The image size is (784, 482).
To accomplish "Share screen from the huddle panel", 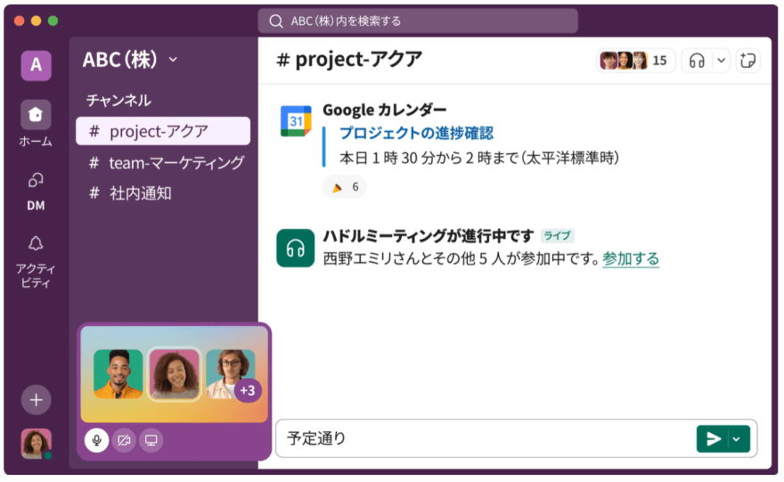I will click(151, 440).
